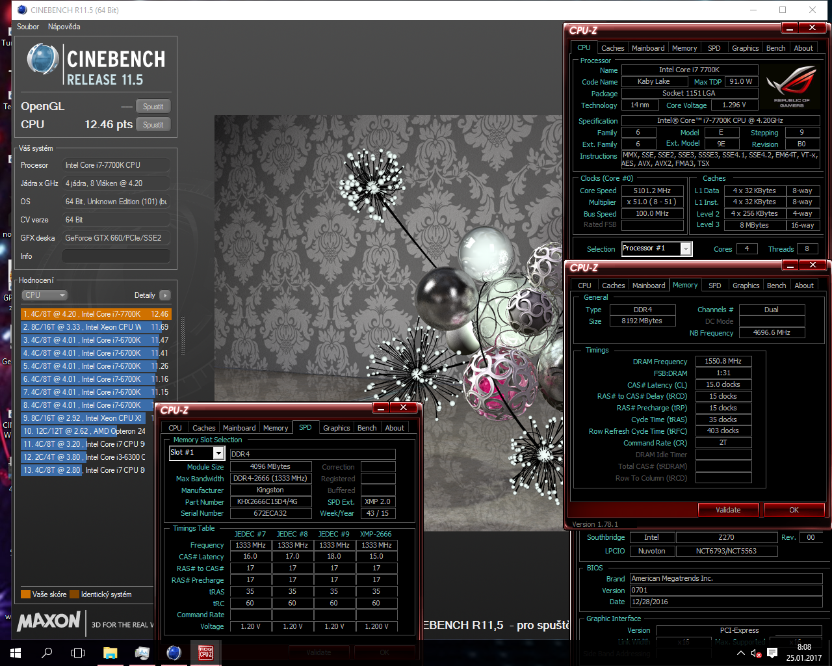The width and height of the screenshot is (832, 666).
Task: Click DRAM Frequency value 1550.8 MHz
Action: (723, 361)
